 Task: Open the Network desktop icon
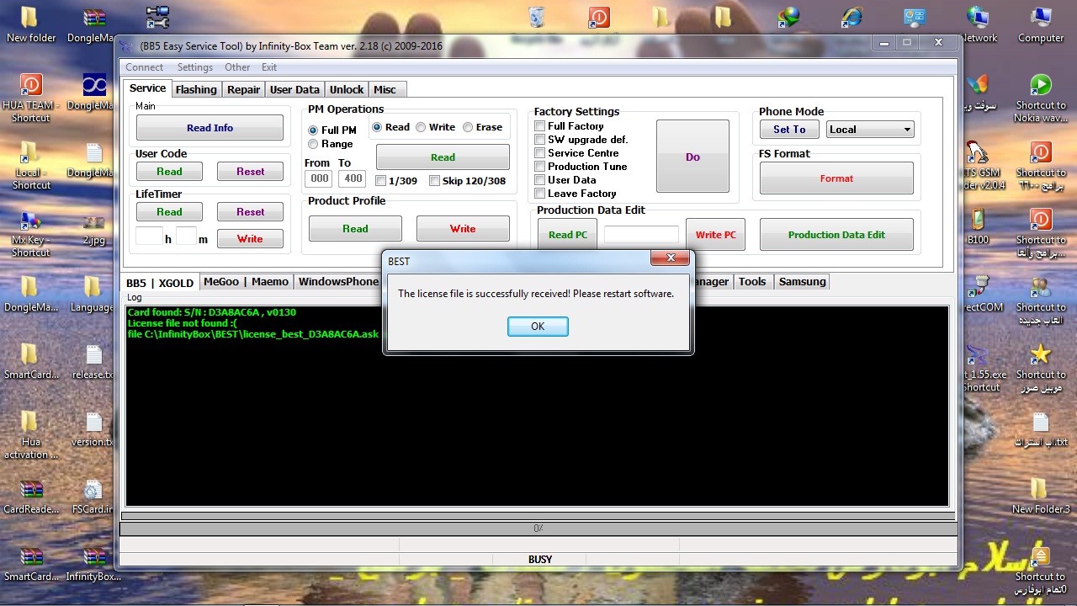(978, 24)
